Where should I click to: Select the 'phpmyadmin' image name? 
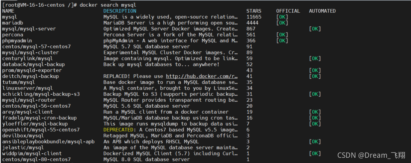17,41
